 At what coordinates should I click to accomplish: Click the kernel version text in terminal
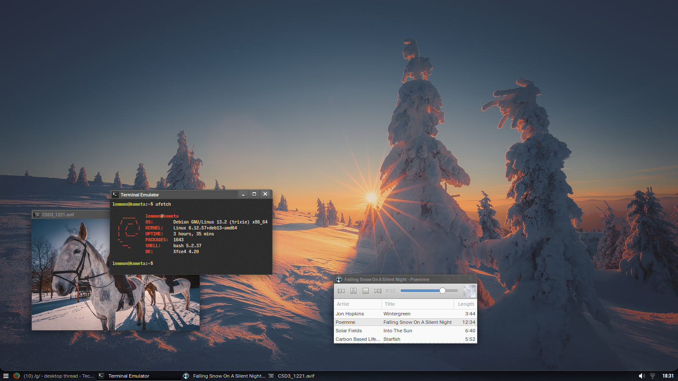pos(205,228)
